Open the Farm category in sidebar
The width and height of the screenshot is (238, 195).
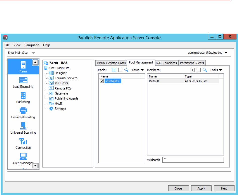[23, 67]
